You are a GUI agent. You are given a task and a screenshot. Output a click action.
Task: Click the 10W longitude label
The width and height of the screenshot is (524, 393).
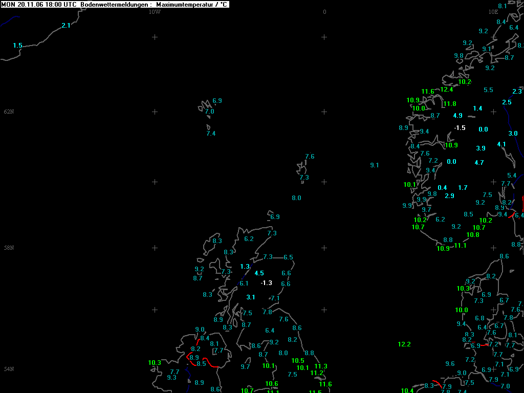[x=155, y=12]
